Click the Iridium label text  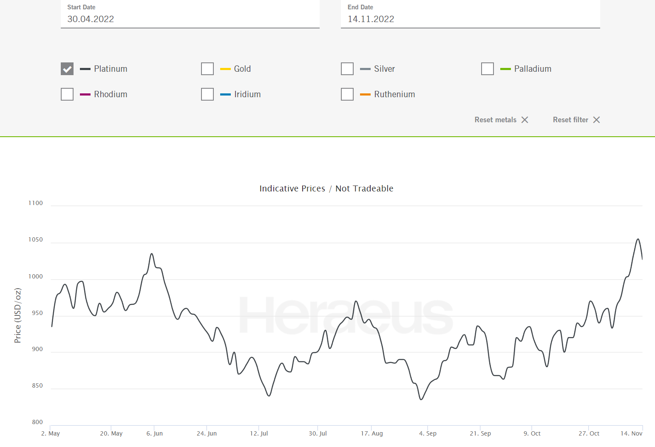[x=247, y=94]
